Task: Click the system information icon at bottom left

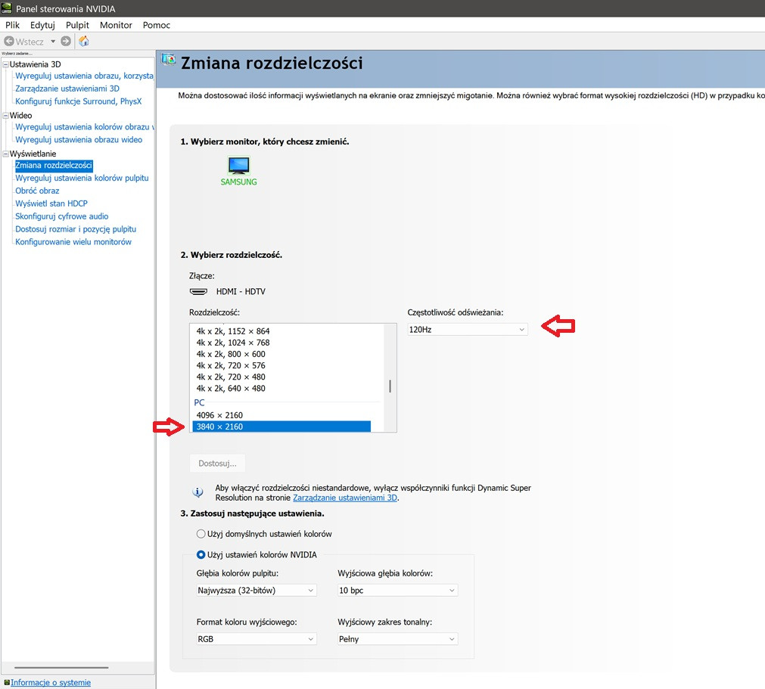Action: coord(6,682)
